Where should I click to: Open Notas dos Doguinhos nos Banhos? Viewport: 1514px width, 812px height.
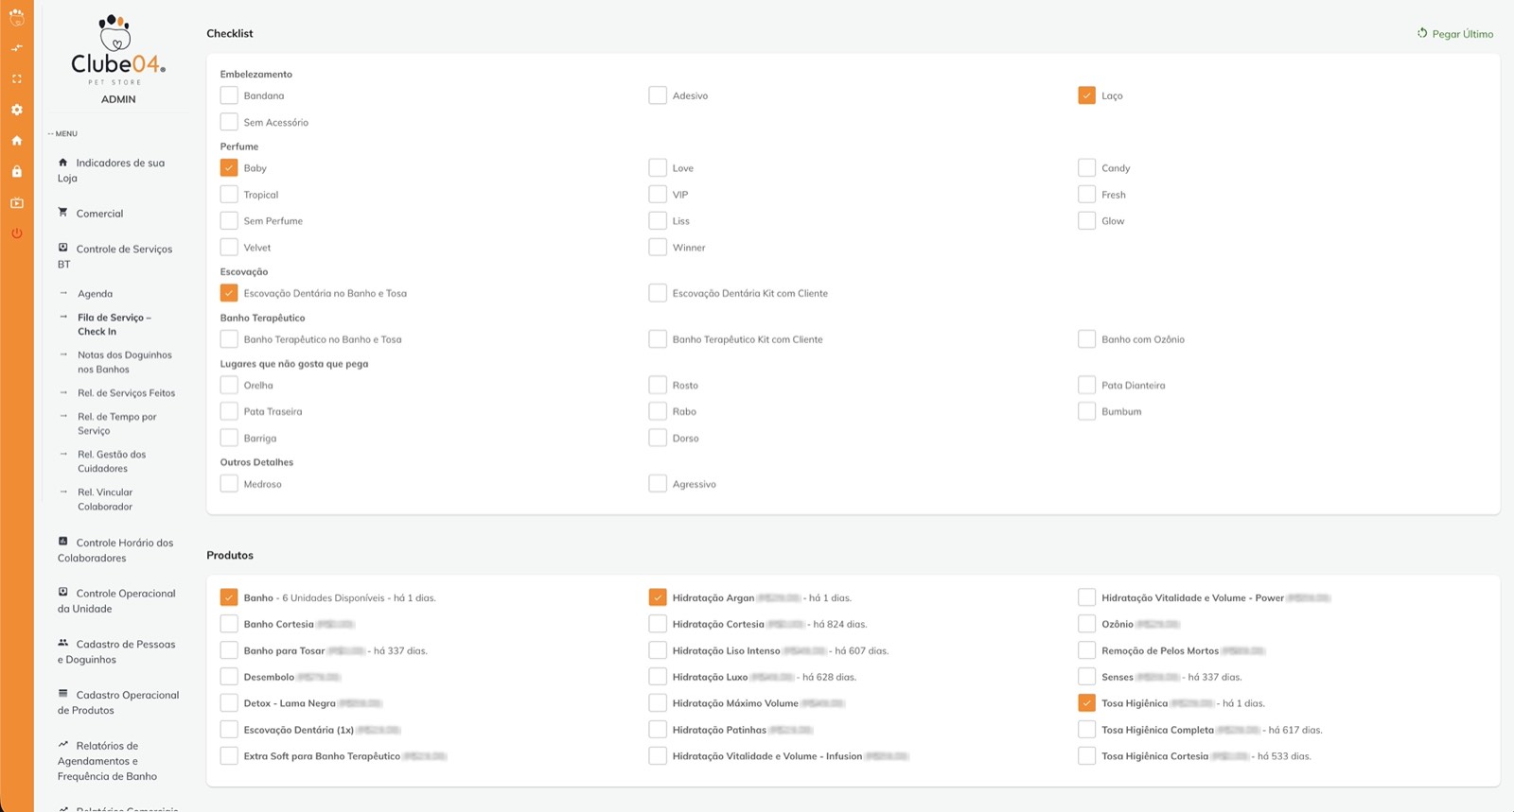coord(124,362)
